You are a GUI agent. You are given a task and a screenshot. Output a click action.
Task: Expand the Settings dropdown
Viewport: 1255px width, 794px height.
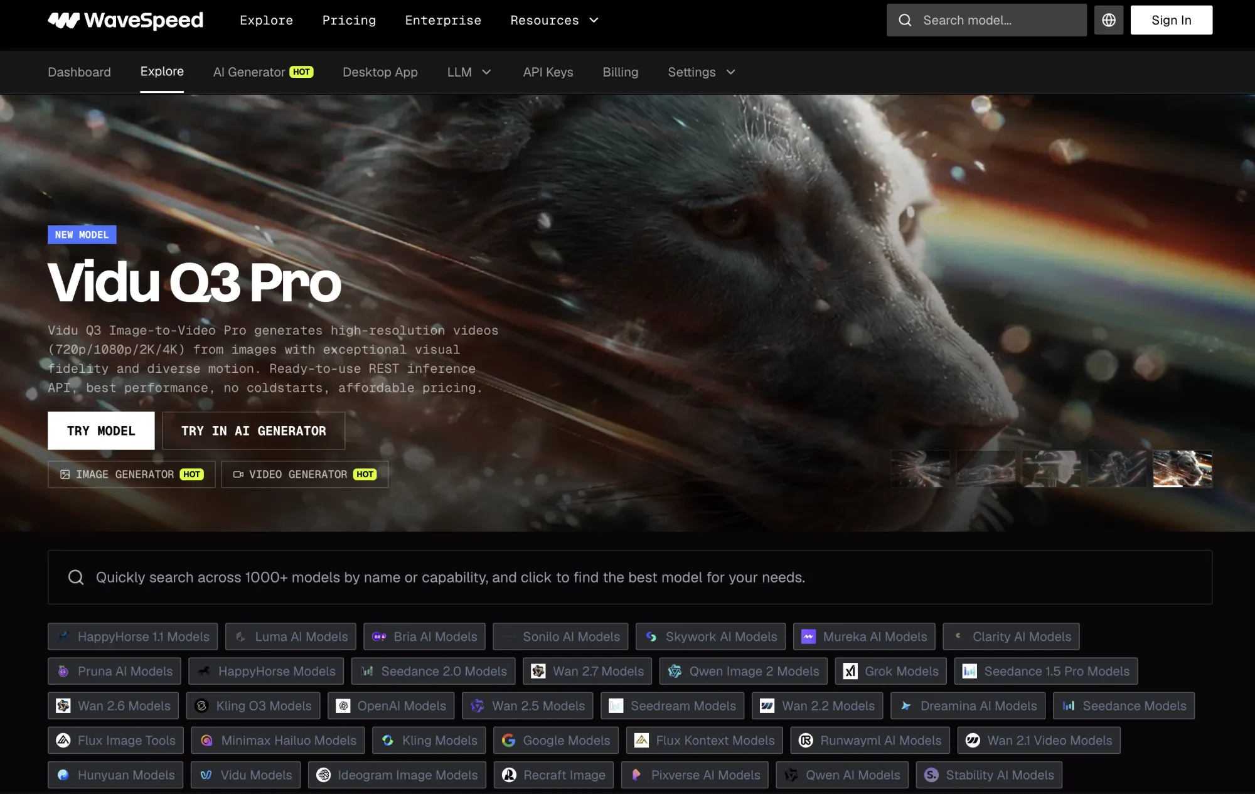point(702,72)
